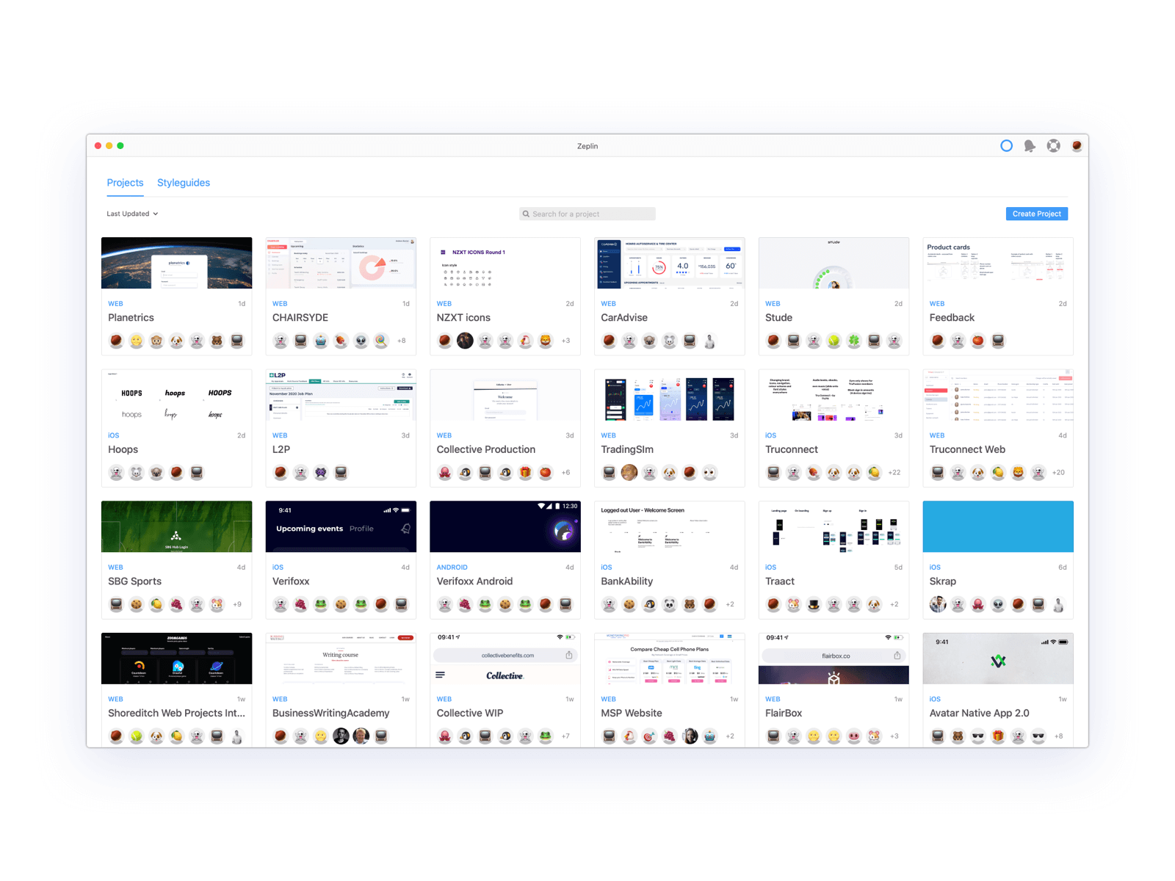Image resolution: width=1175 pixels, height=881 pixels.
Task: Show the +7 more members on Collective WIP
Action: [565, 736]
